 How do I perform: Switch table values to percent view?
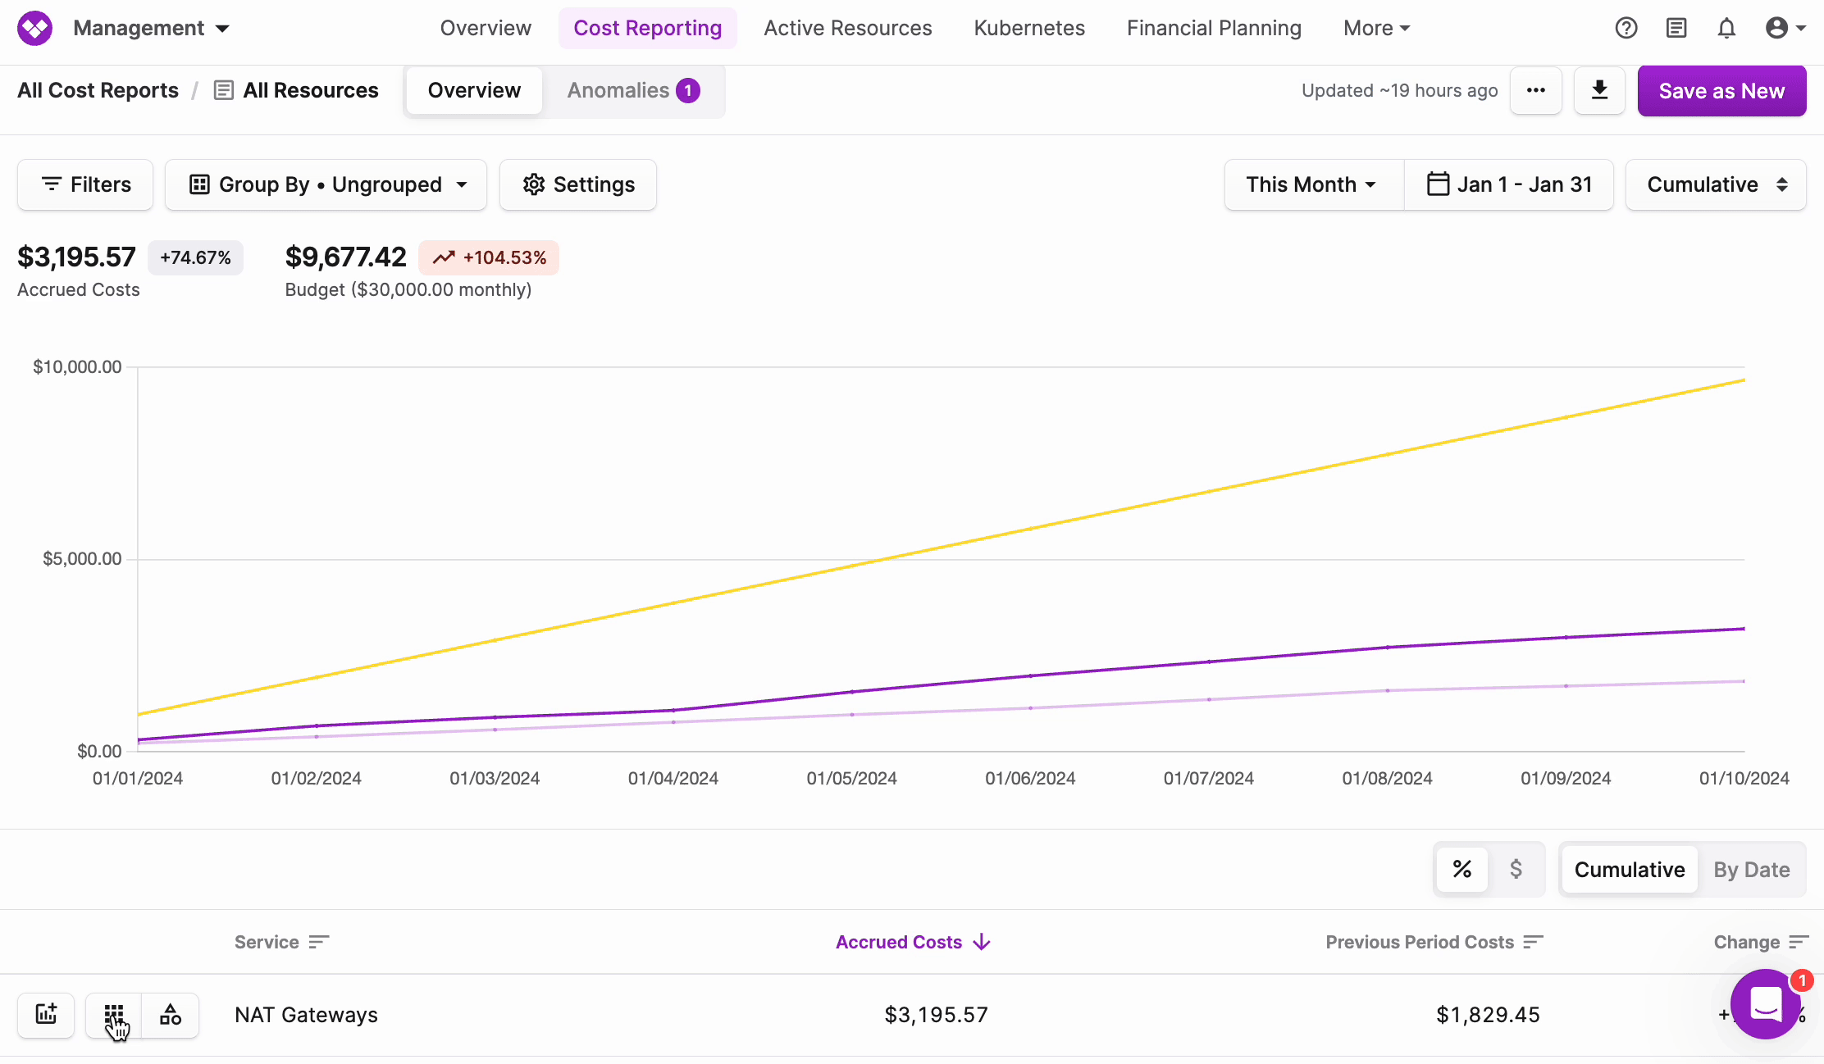[1461, 869]
